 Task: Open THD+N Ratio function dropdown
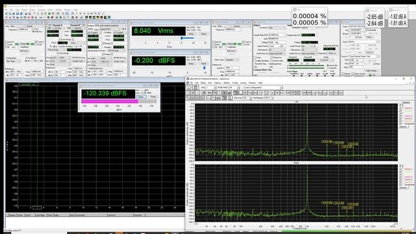57,50
